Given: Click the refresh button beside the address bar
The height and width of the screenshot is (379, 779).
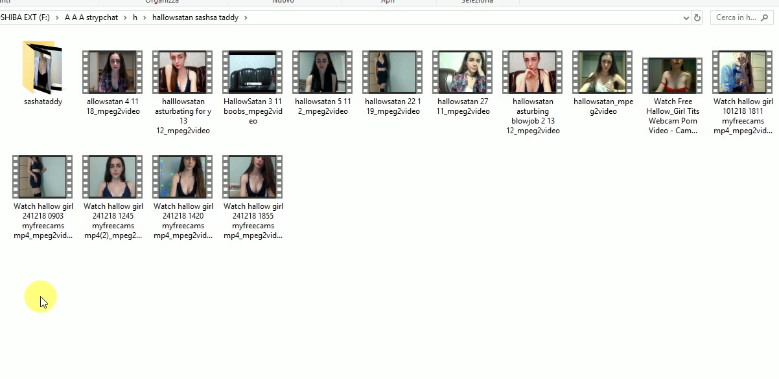Looking at the screenshot, I should click(697, 18).
